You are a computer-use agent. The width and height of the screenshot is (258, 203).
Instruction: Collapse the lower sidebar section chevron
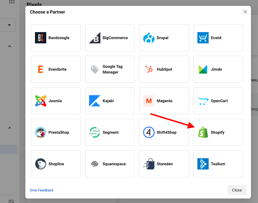pyautogui.click(x=10, y=128)
